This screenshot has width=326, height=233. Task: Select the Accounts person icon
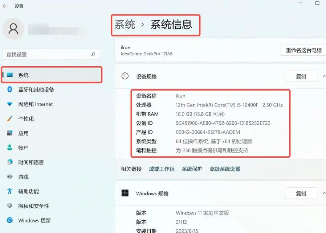[9, 147]
